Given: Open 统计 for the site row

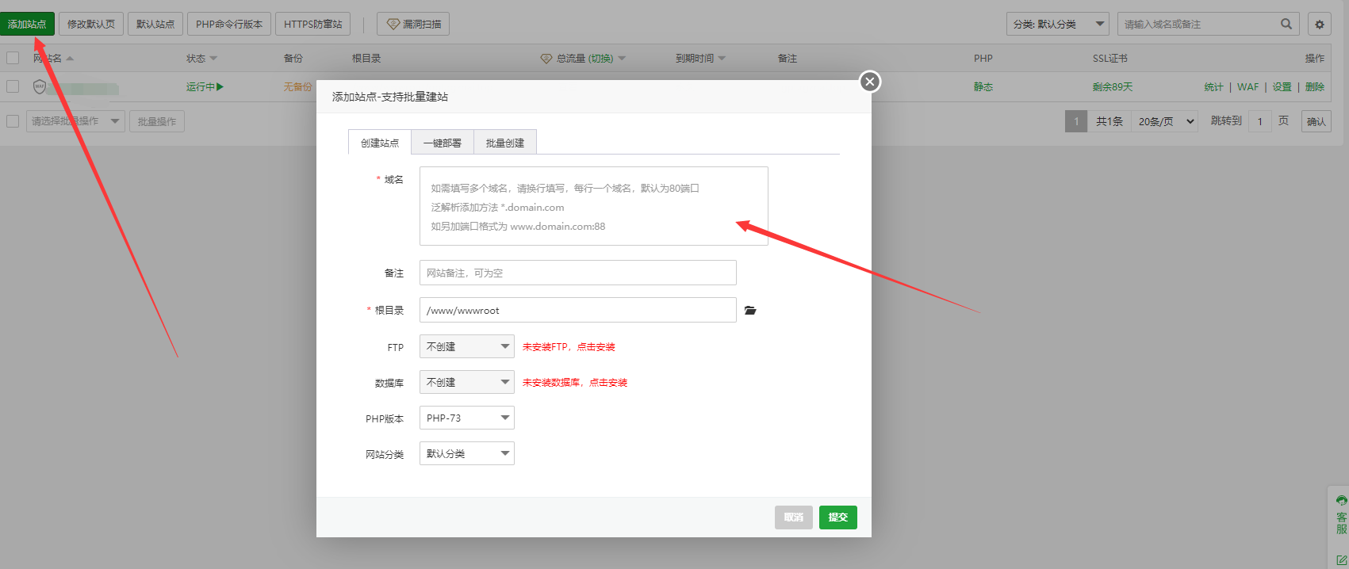Looking at the screenshot, I should [1213, 86].
